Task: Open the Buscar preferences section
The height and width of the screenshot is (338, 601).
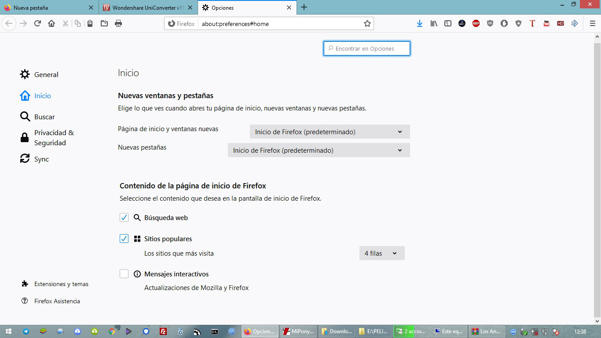Action: (x=37, y=117)
